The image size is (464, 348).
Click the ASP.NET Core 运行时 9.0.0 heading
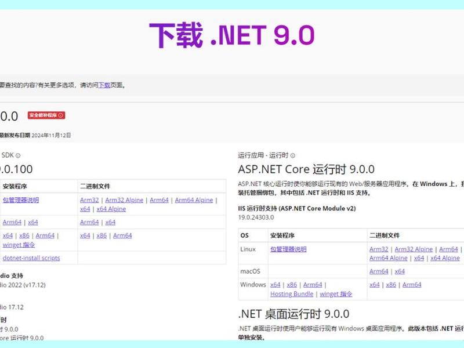click(306, 169)
